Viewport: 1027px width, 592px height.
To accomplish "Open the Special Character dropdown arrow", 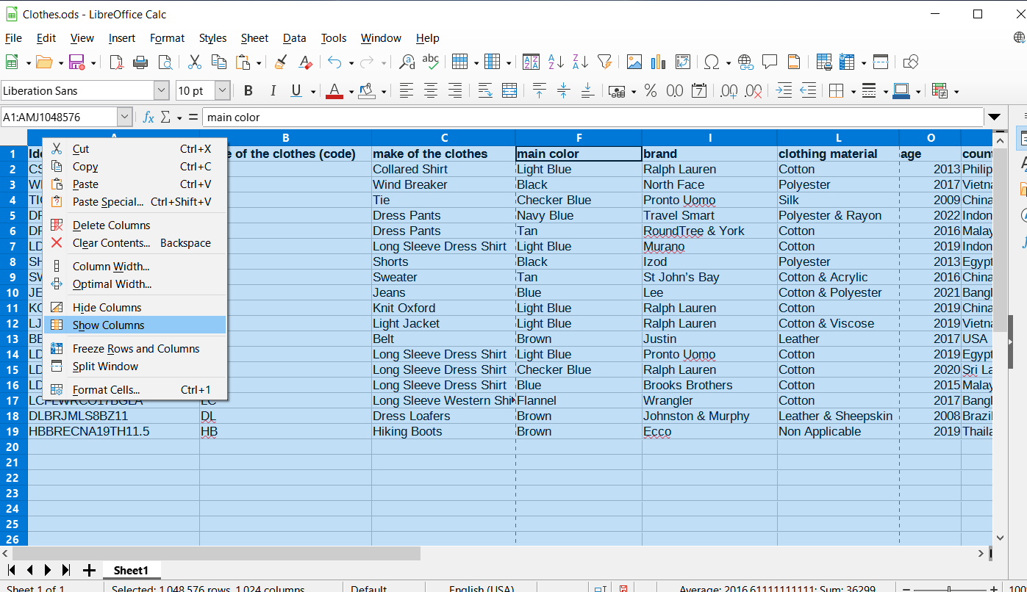I will [728, 63].
